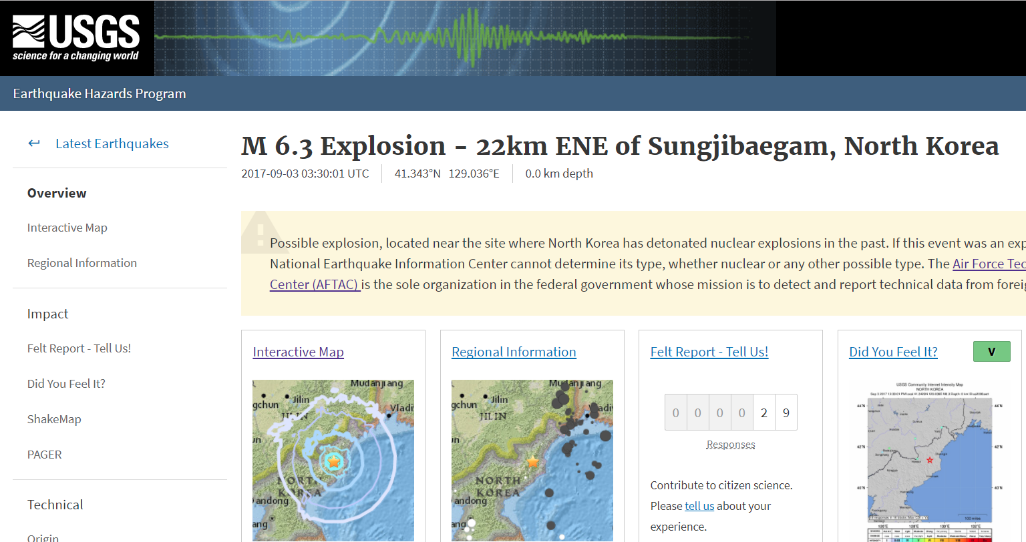Click the Earthquake Hazards Program header title
The image size is (1026, 542).
(100, 93)
